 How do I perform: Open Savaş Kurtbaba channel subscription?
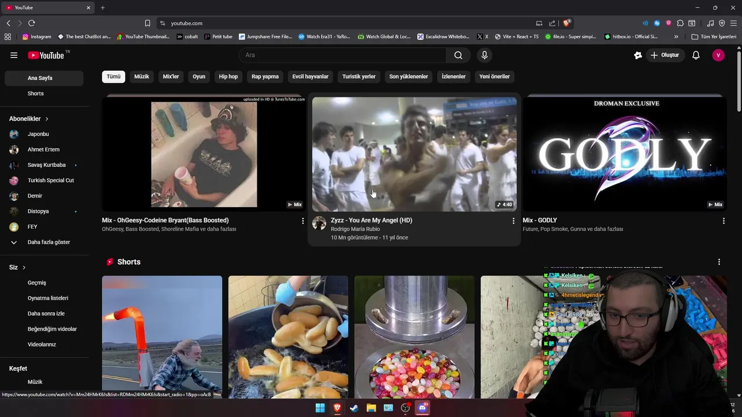[44, 165]
